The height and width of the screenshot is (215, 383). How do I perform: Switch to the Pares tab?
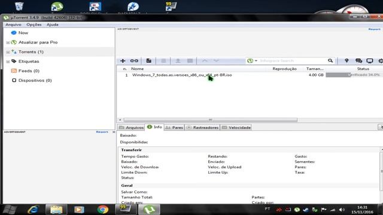point(174,127)
